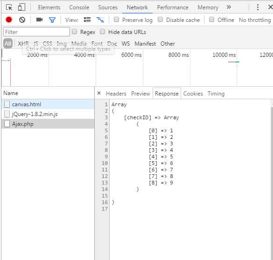Open the No throttling dropdown

(255, 20)
